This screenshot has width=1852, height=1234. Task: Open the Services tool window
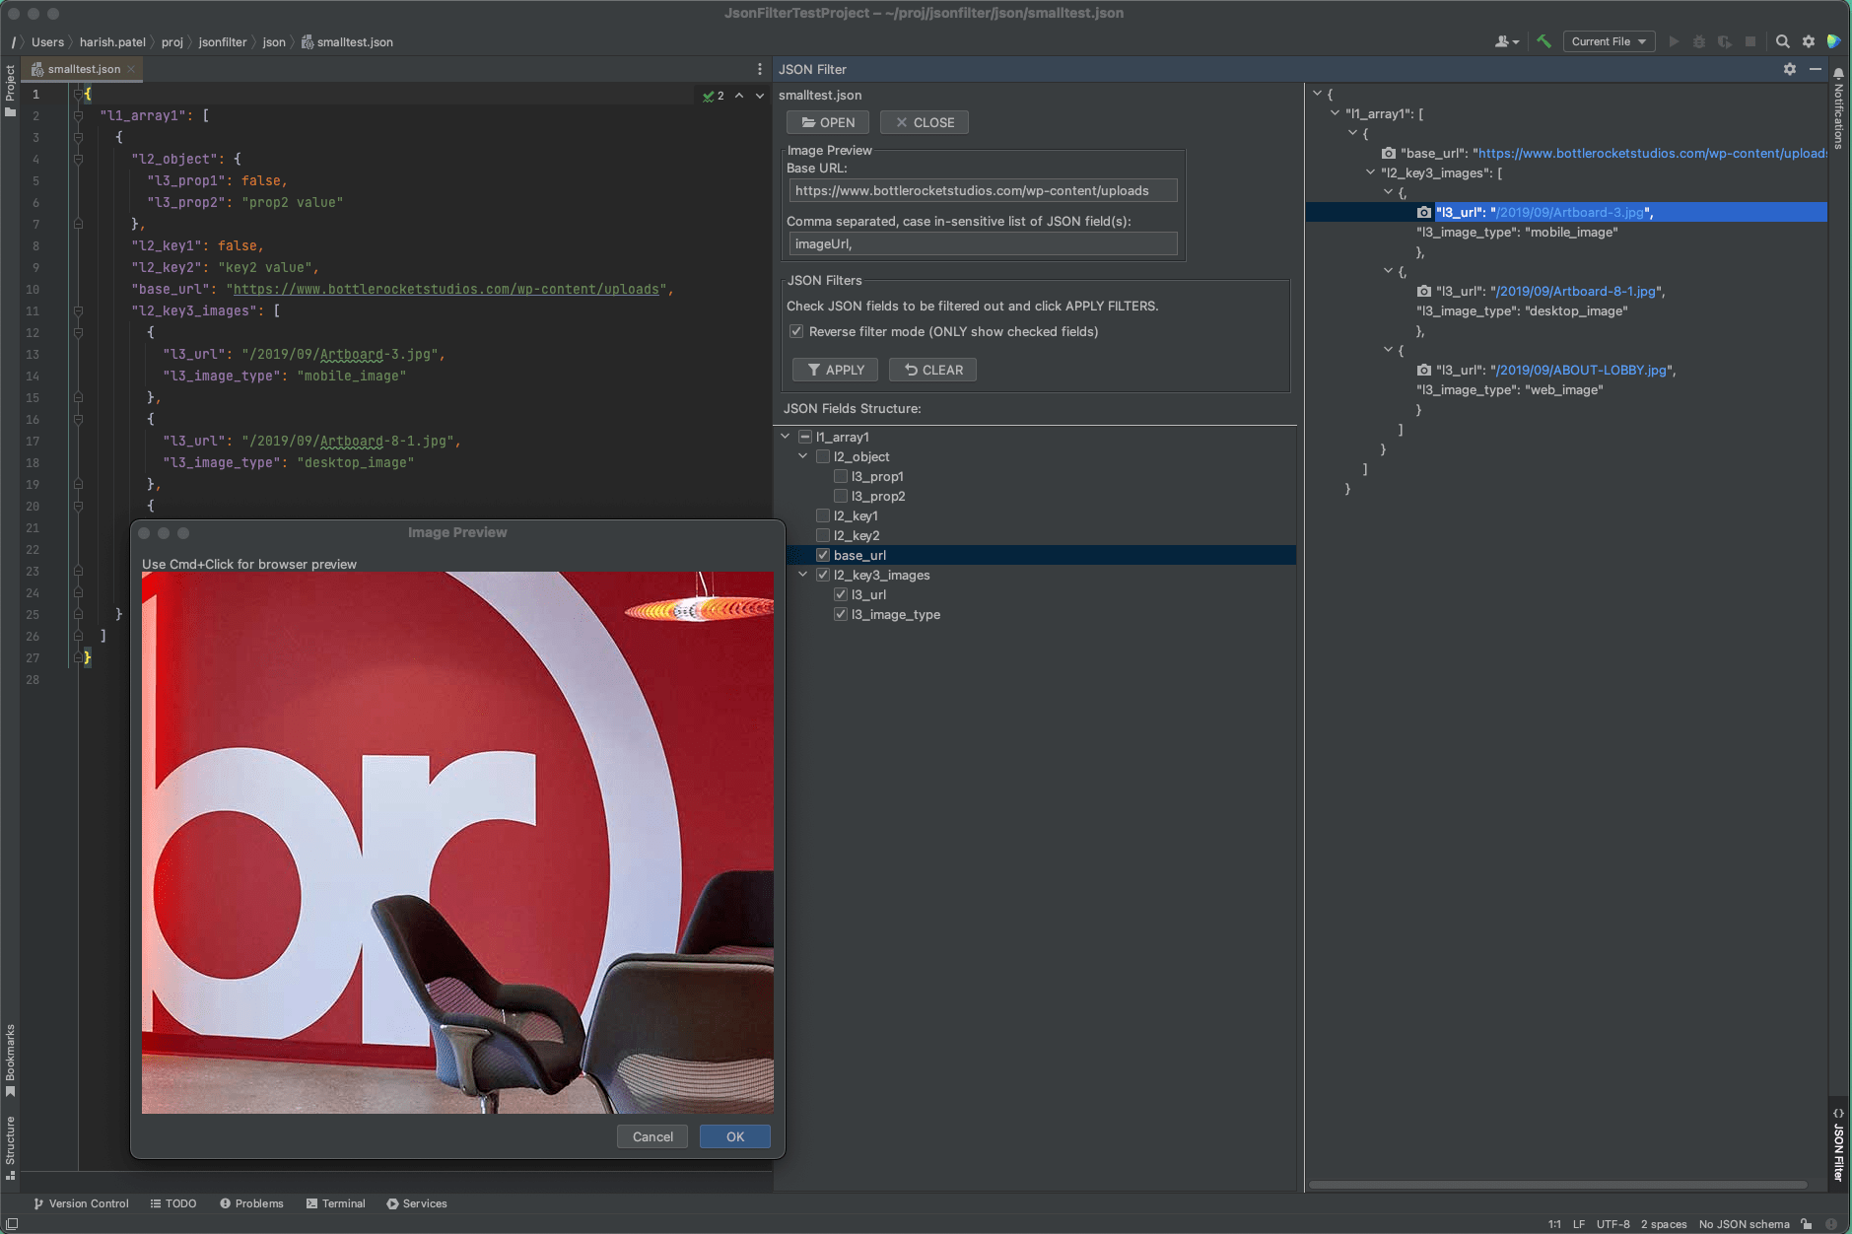point(417,1203)
